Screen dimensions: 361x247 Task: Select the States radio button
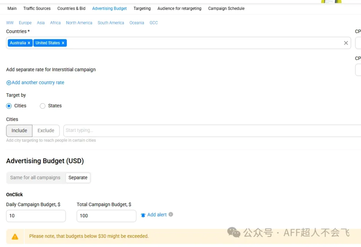pyautogui.click(x=43, y=106)
